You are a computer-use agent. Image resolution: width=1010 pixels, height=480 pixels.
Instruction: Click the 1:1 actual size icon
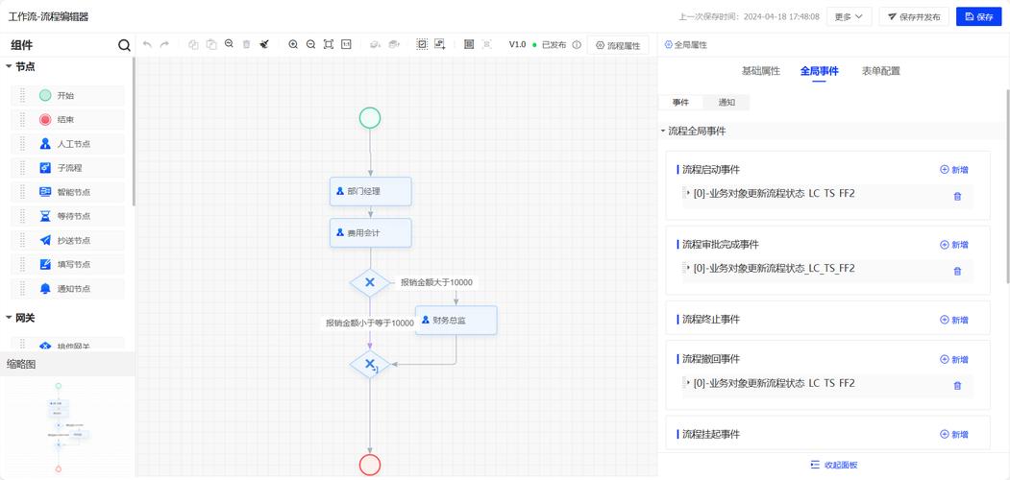(x=346, y=44)
